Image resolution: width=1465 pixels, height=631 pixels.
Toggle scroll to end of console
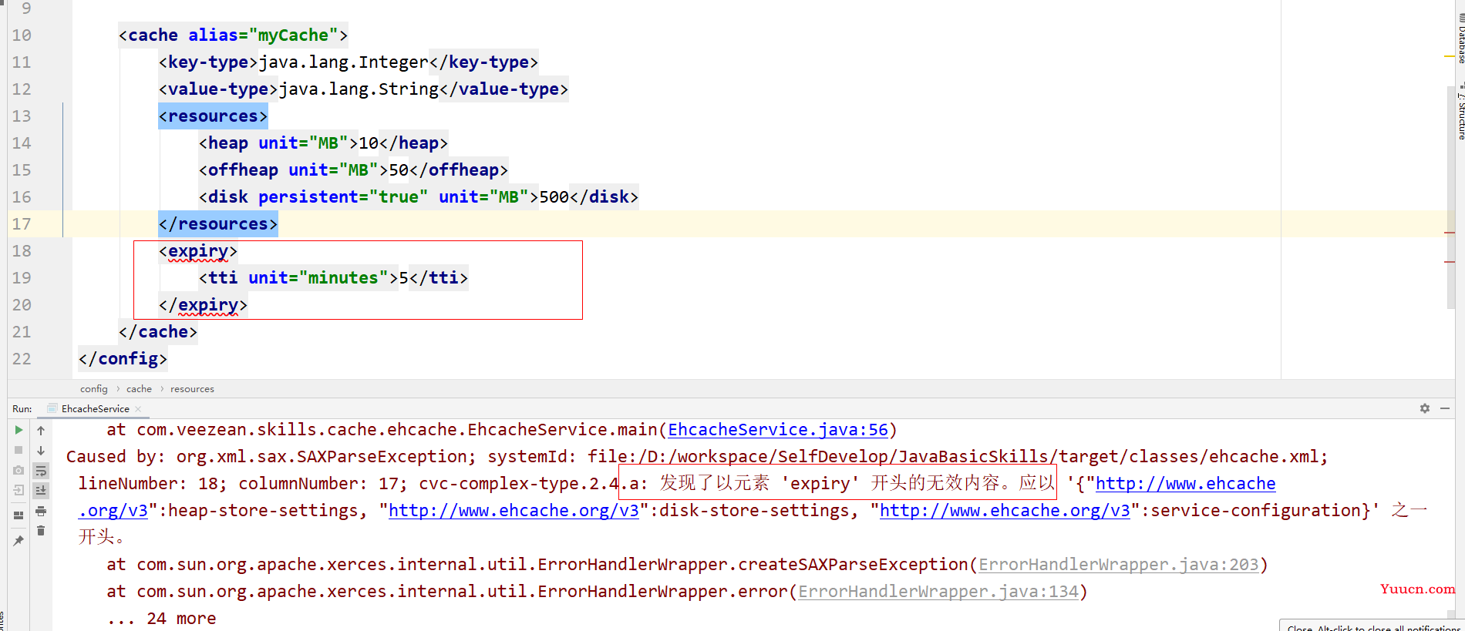[x=41, y=490]
